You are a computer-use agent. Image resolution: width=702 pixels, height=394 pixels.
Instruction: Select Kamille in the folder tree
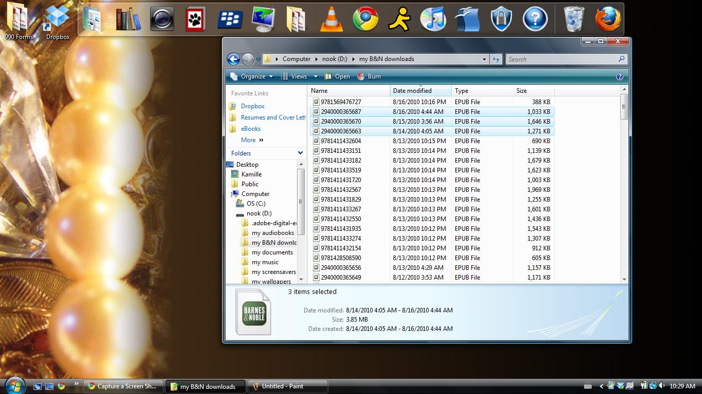251,174
